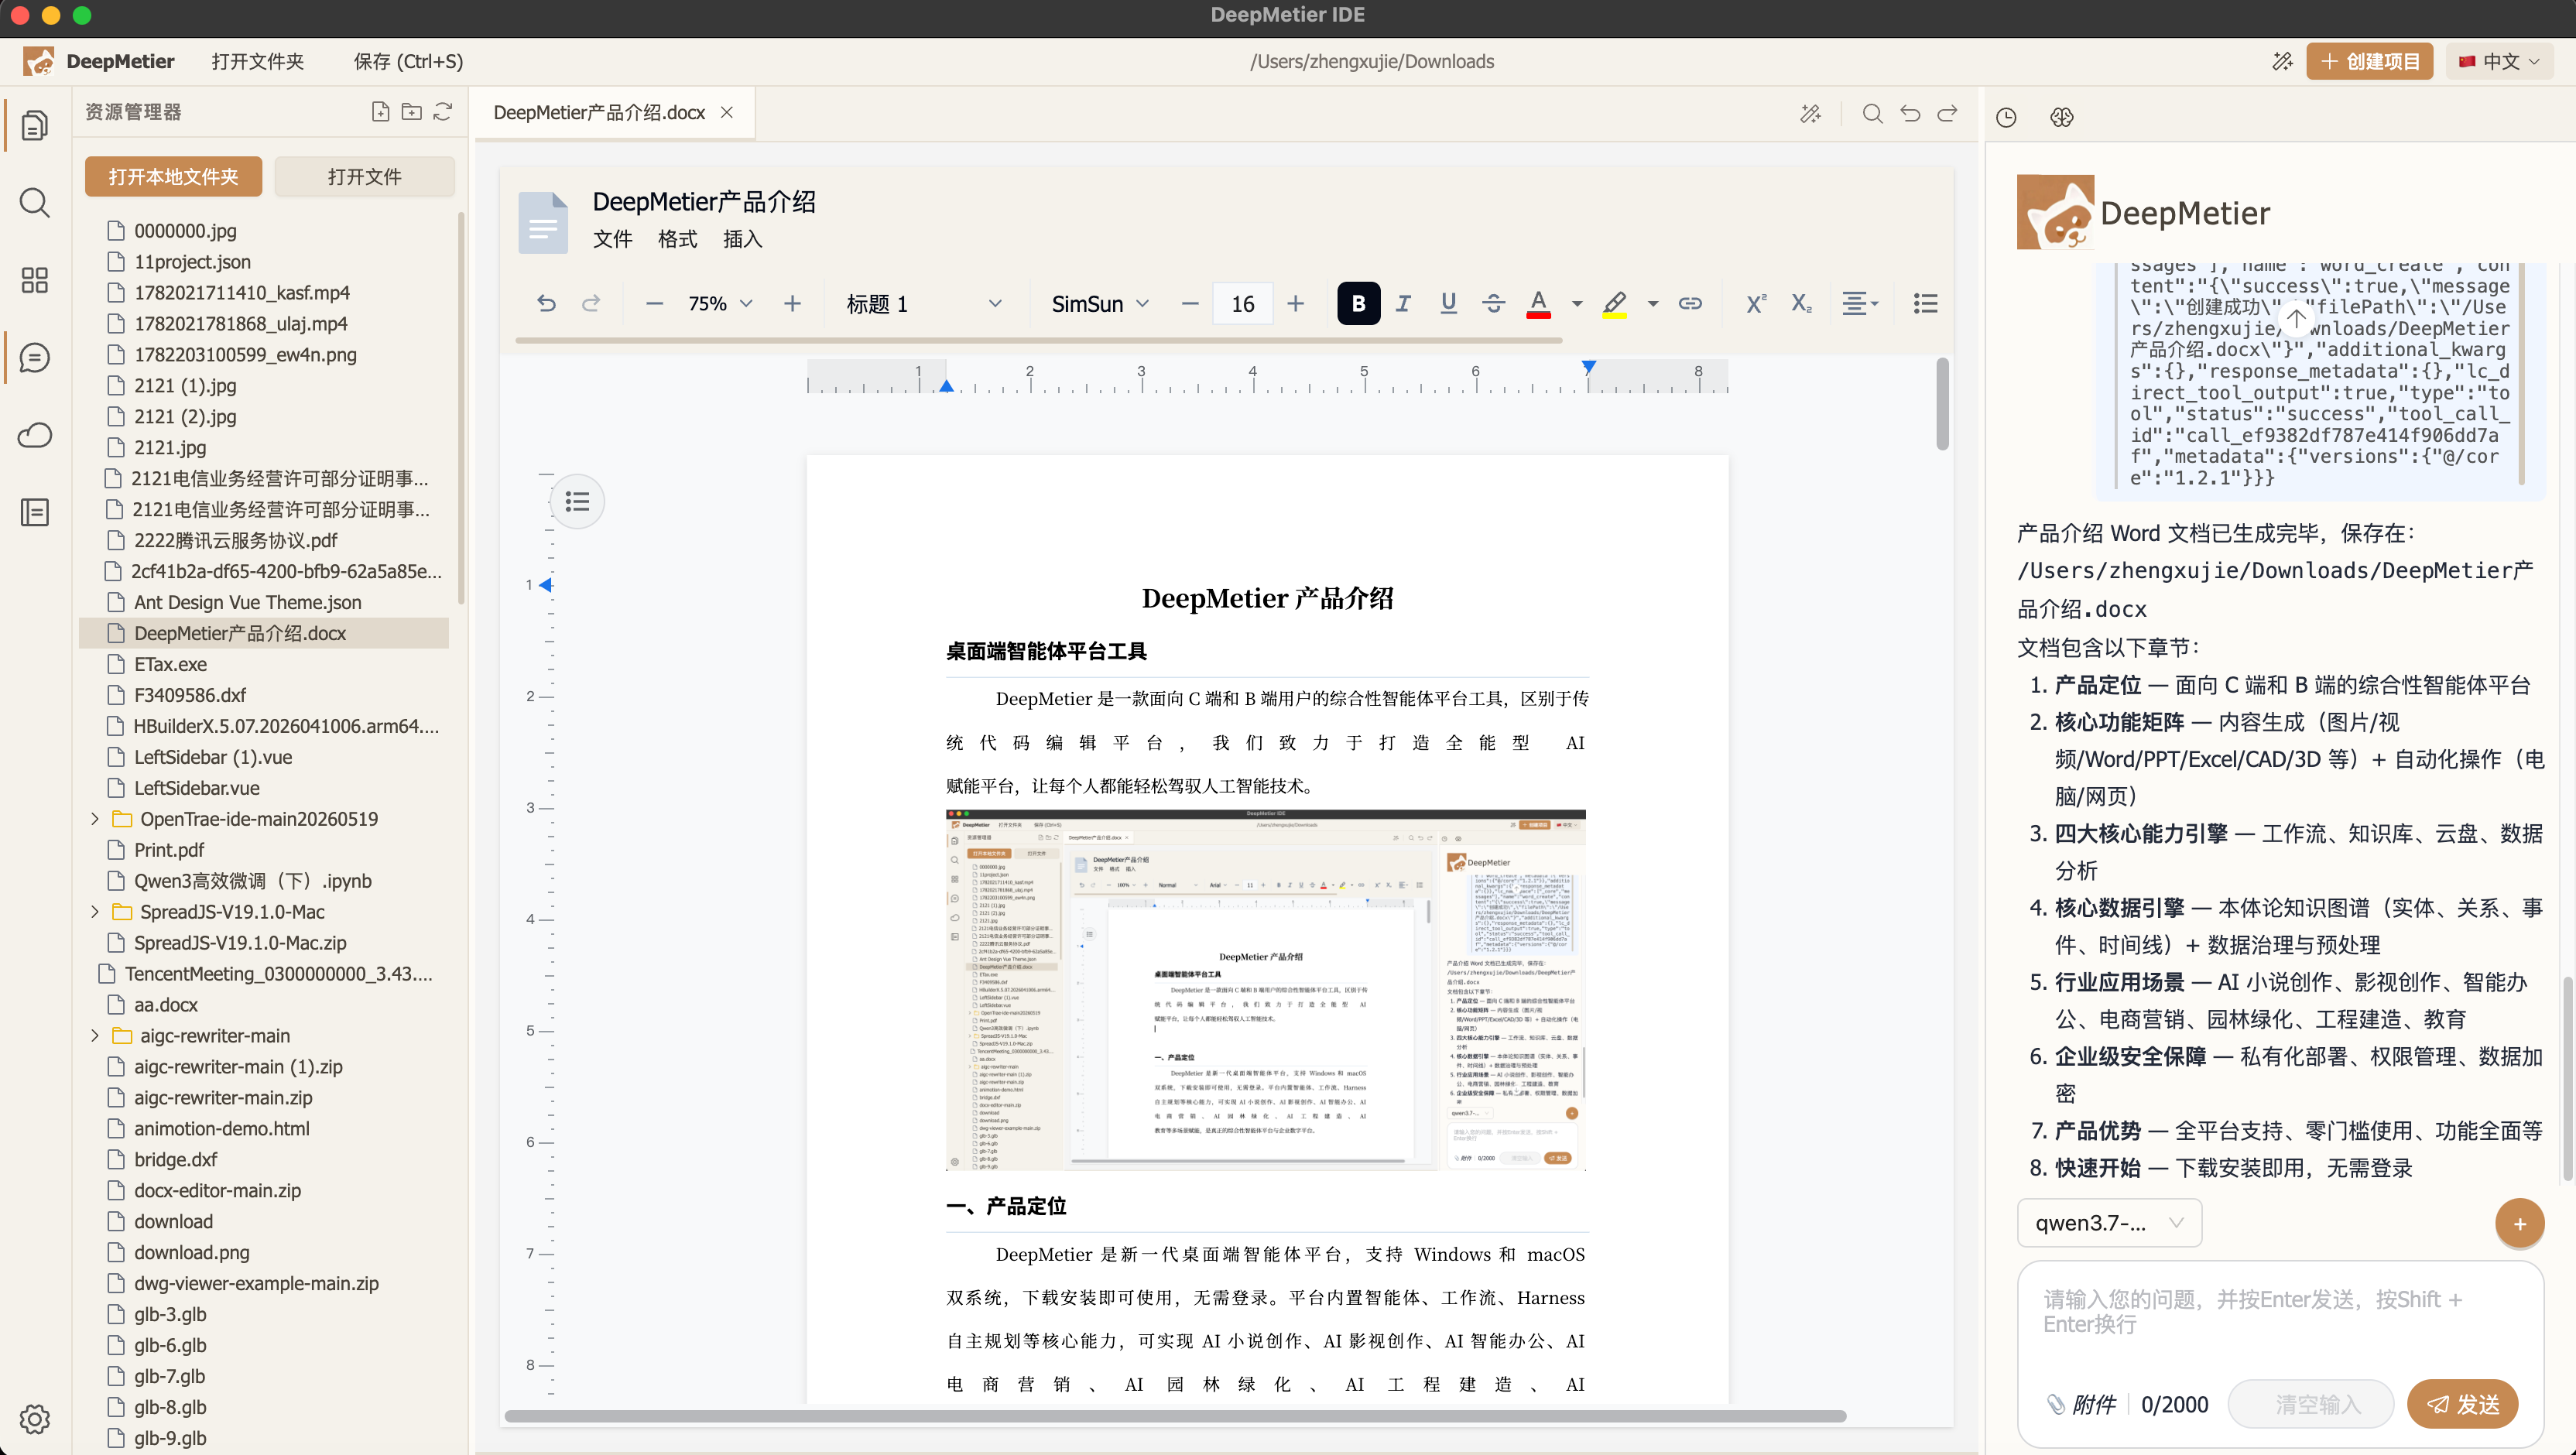Image resolution: width=2576 pixels, height=1455 pixels.
Task: Apply superscript formatting
Action: coord(1756,303)
